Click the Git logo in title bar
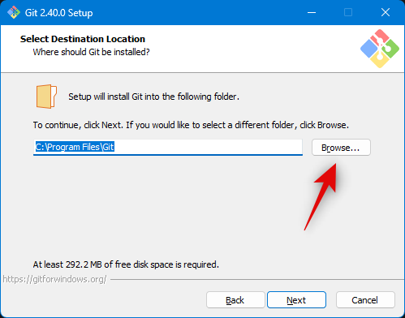 pyautogui.click(x=14, y=12)
